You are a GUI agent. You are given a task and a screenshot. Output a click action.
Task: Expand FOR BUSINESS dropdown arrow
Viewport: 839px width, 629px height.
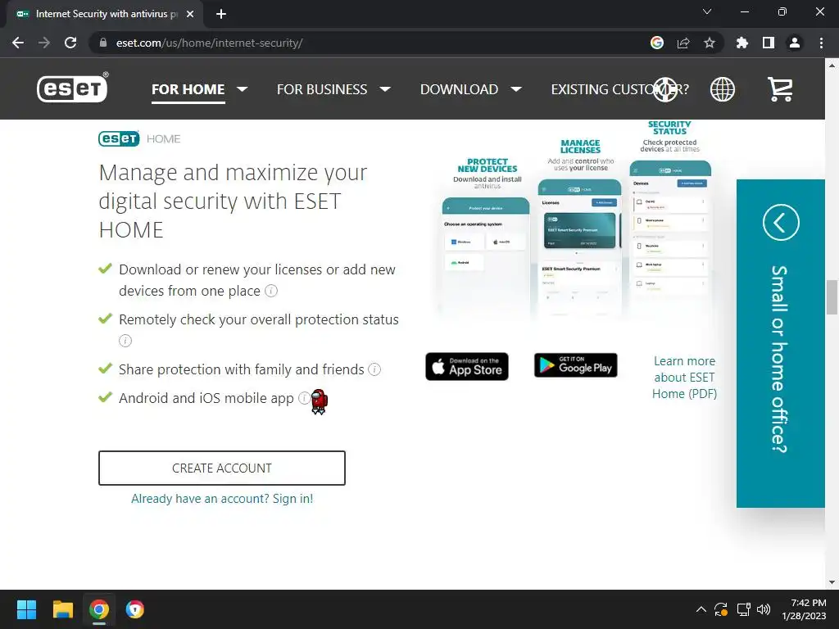pos(385,89)
